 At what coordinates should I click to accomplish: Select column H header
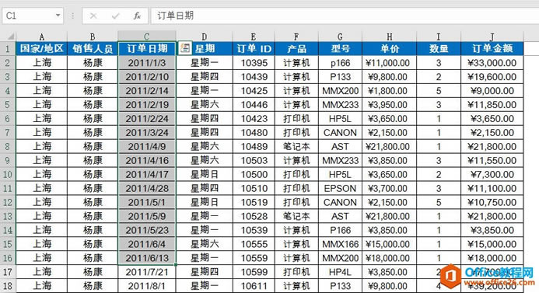pyautogui.click(x=389, y=37)
